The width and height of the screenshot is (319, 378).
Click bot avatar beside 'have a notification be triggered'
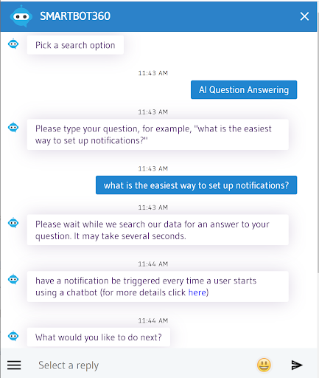point(13,279)
